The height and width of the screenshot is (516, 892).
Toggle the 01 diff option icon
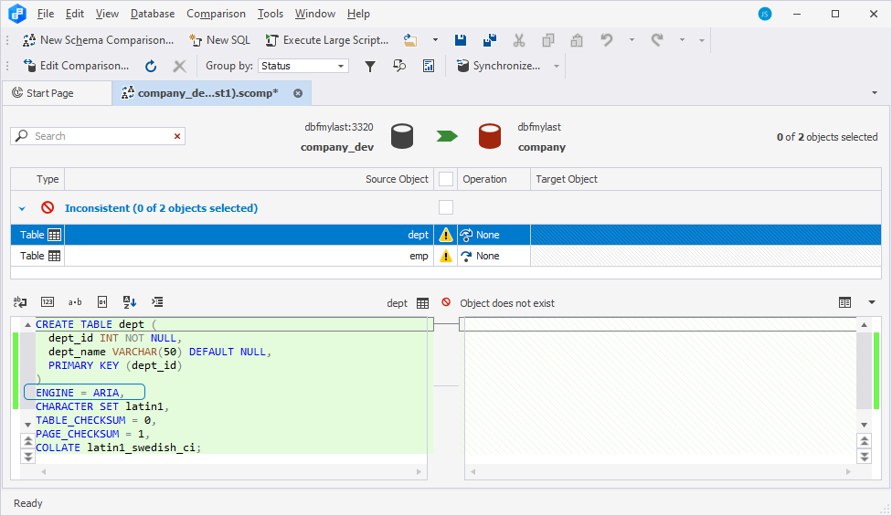[102, 301]
